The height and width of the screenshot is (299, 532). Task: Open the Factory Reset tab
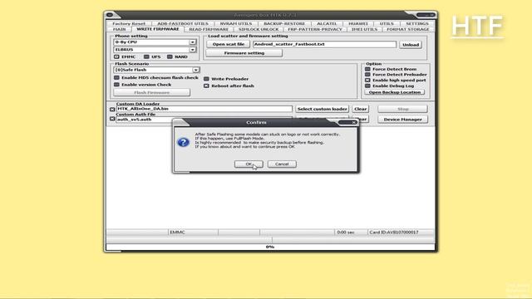tap(129, 24)
